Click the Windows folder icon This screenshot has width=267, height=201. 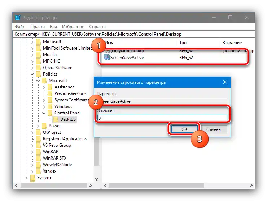pyautogui.click(x=50, y=106)
